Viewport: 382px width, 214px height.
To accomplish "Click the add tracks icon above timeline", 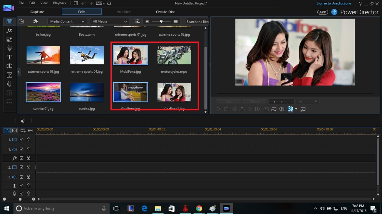I will tap(23, 130).
